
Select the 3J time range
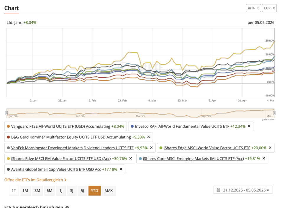click(x=72, y=191)
